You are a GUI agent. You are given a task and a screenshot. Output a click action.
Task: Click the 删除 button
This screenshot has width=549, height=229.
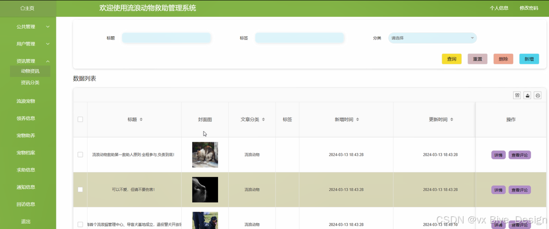click(503, 59)
